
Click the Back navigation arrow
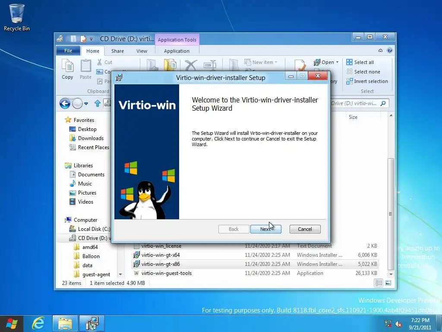tap(65, 104)
